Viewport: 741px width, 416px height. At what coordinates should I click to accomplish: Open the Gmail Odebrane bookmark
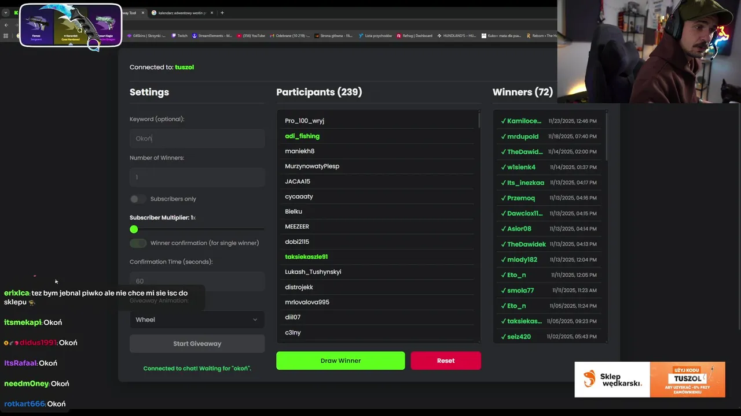289,36
